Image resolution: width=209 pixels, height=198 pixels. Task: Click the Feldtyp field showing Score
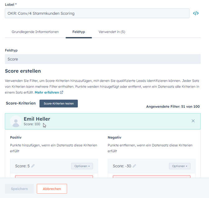(x=102, y=59)
